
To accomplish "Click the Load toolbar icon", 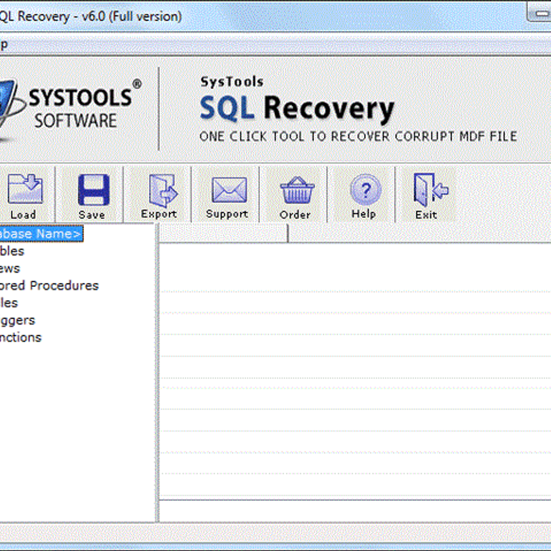I will pos(25,188).
